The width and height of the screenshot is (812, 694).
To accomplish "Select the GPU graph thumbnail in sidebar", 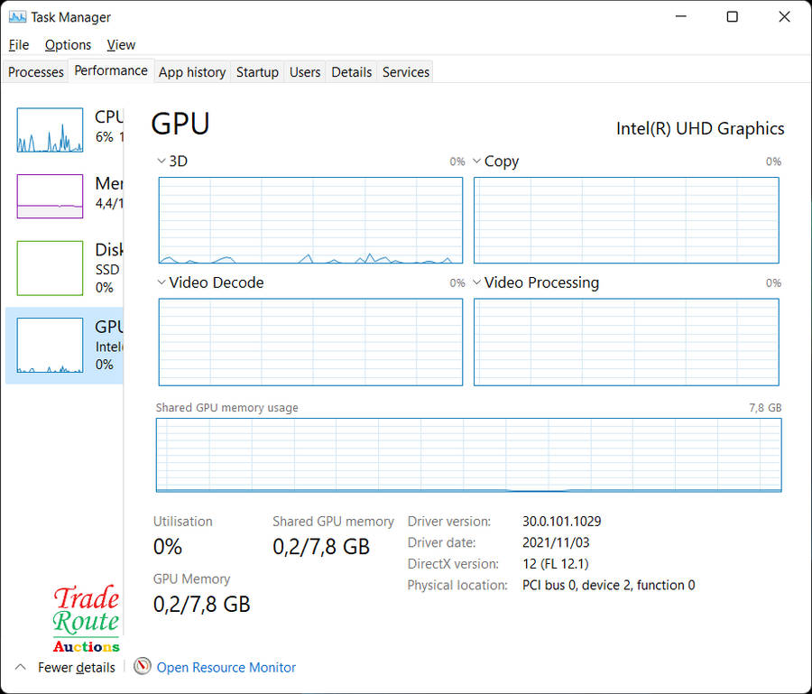I will (x=50, y=346).
